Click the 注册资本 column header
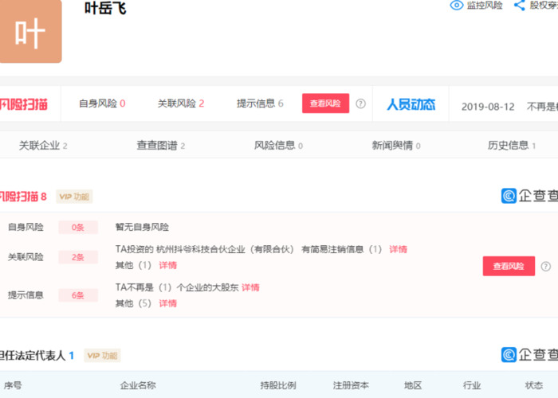The width and height of the screenshot is (558, 398). [351, 385]
